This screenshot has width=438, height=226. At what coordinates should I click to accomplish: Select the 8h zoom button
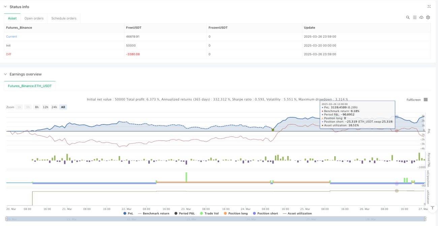[37, 107]
